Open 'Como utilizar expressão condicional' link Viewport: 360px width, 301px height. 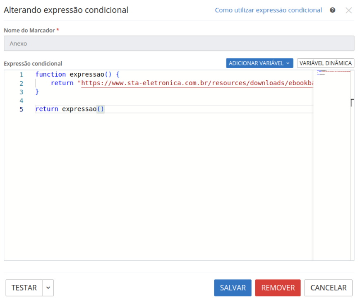click(x=268, y=10)
